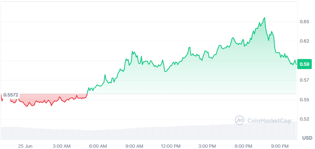Click the CoinMarketCap logo icon watermark

(x=240, y=121)
